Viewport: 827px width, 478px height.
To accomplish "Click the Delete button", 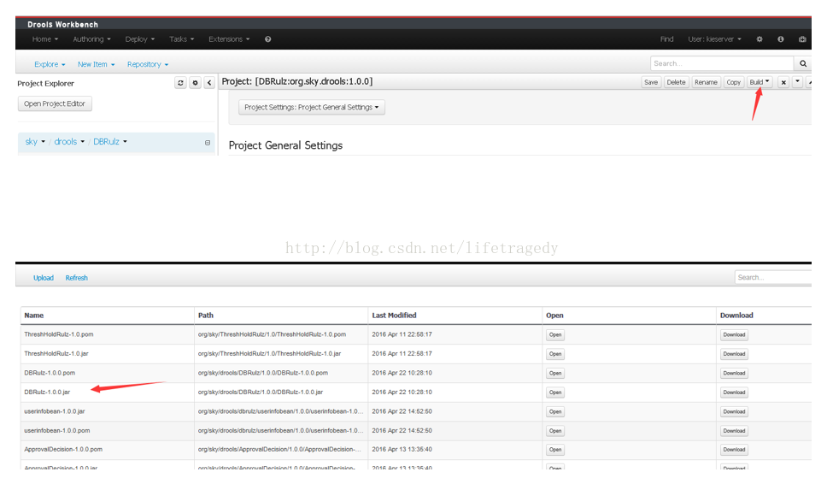I will [676, 82].
